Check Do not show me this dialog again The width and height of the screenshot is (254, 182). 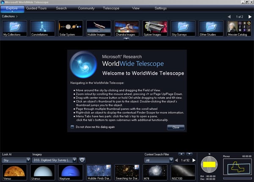coord(72,127)
